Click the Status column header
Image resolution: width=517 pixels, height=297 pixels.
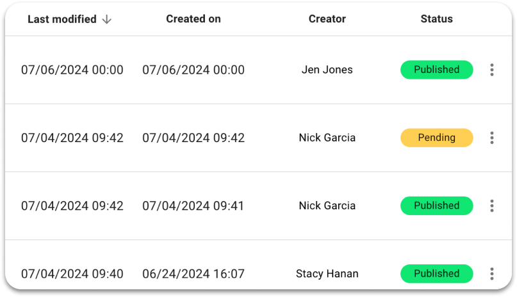[436, 19]
